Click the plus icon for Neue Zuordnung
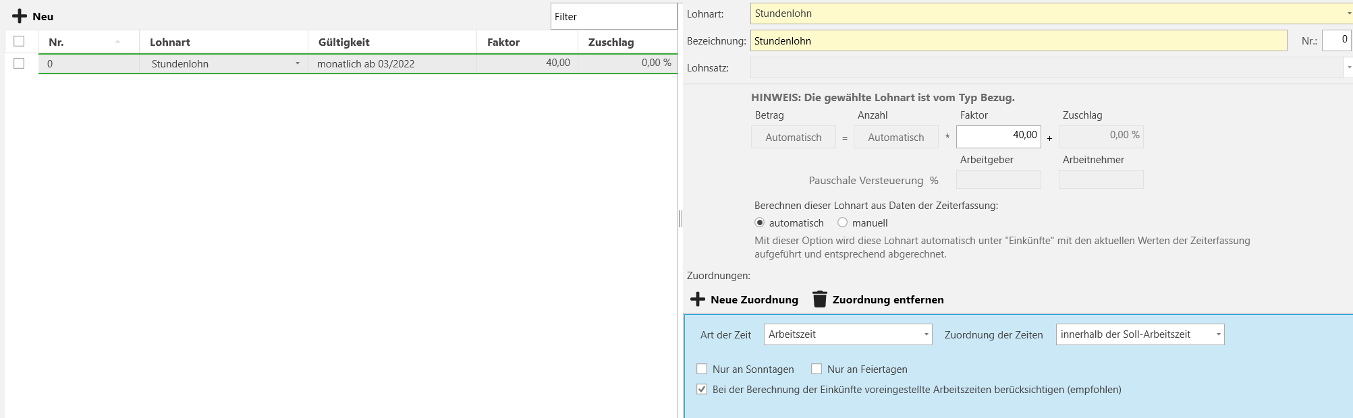This screenshot has height=418, width=1353. coord(698,299)
